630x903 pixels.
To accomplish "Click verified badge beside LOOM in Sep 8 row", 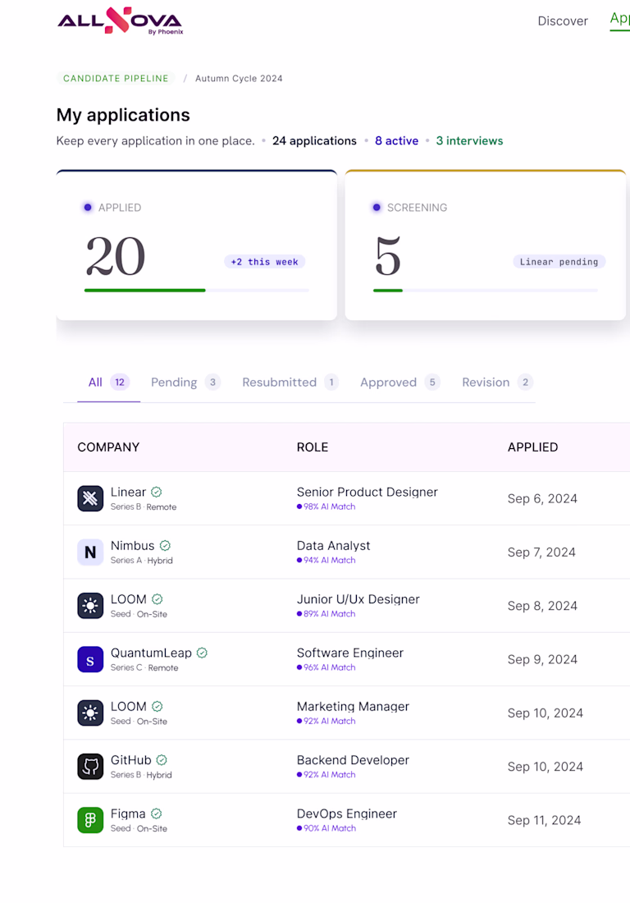I will tap(157, 599).
